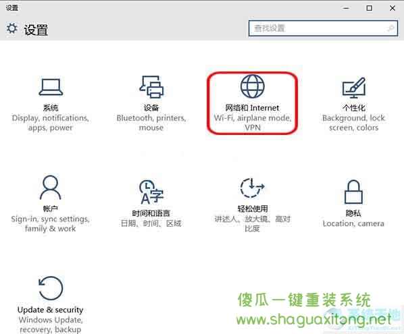The height and width of the screenshot is (334, 404).
Task: Click 'Background, lock screen, colors' text
Action: (353, 123)
